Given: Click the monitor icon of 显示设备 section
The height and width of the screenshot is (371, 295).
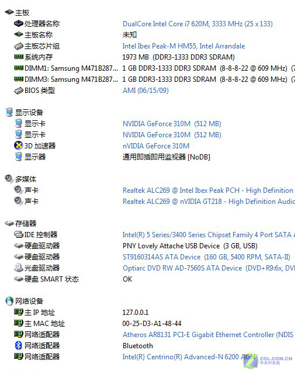Looking at the screenshot, I should [9, 112].
